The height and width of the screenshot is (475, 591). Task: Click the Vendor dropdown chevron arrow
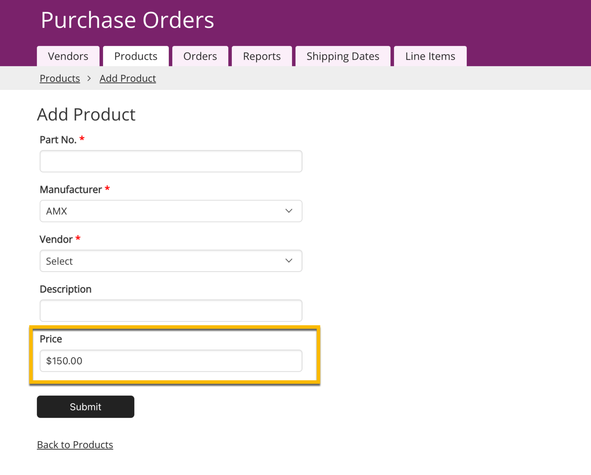(x=289, y=261)
